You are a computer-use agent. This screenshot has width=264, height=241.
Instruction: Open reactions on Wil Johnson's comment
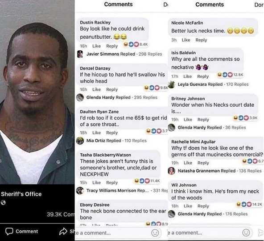[249, 204]
